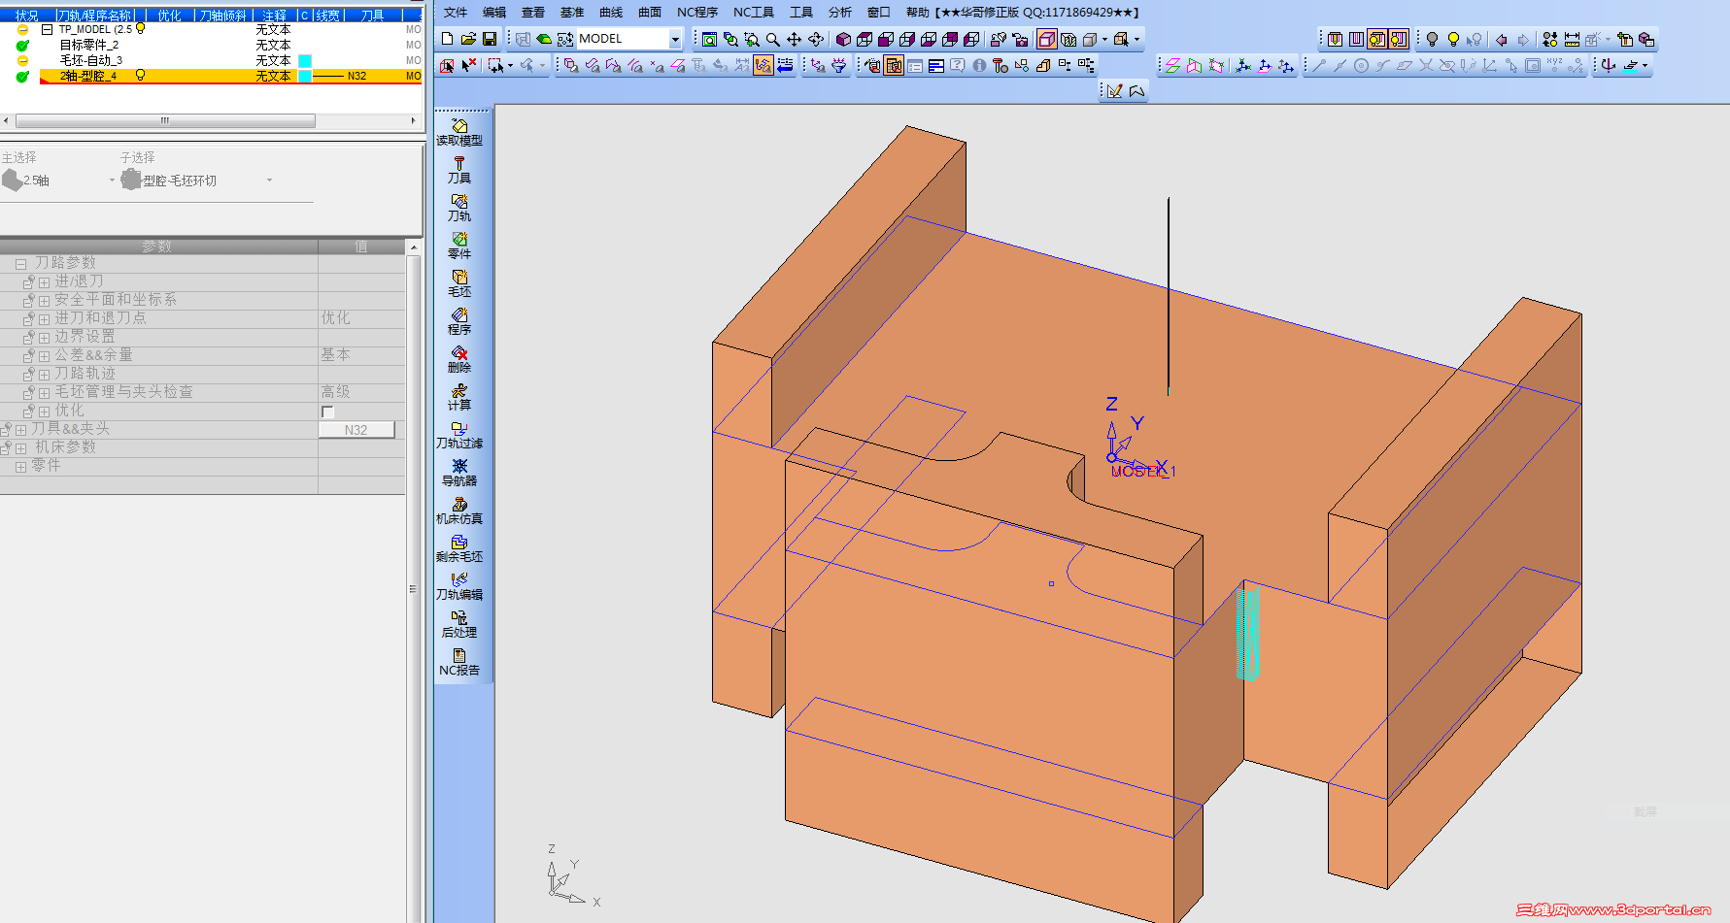Open the 编辑 menu

(x=494, y=13)
